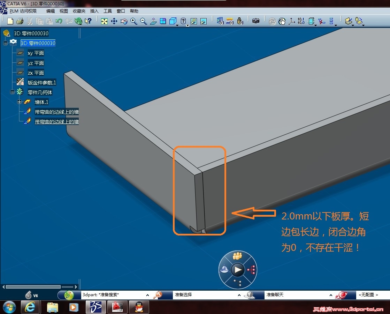Screen dimensions: 390x314
Task: Select 钣金件参数.1 in the tree
Action: click(42, 82)
